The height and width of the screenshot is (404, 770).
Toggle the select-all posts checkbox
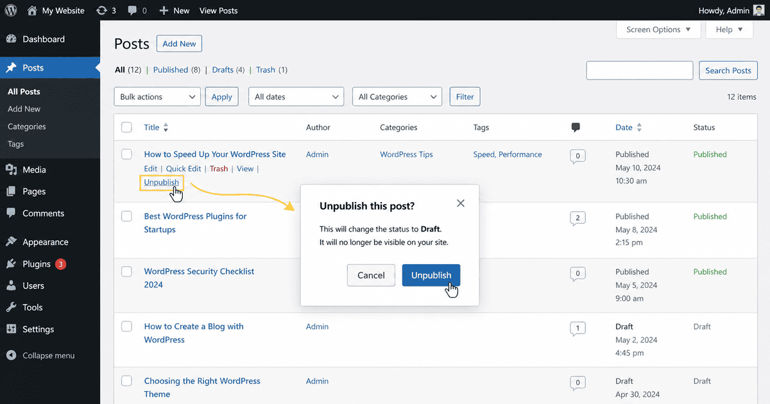point(126,128)
